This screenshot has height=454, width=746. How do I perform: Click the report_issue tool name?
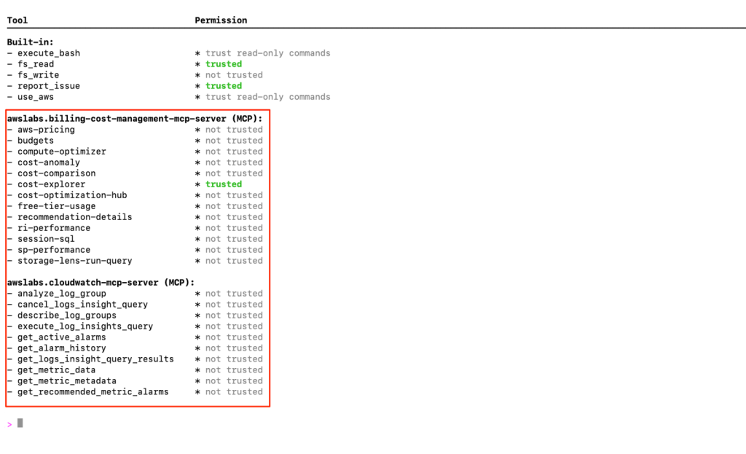[x=49, y=86]
